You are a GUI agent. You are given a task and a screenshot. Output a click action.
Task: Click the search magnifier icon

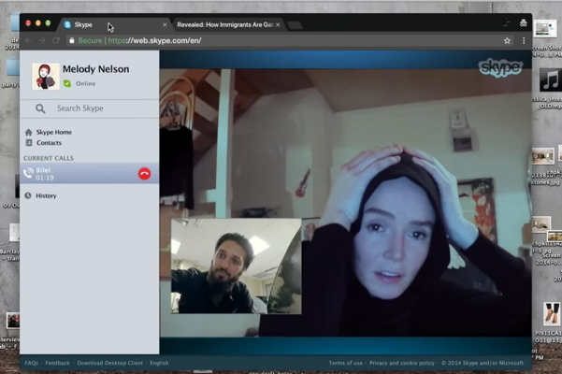(x=40, y=108)
